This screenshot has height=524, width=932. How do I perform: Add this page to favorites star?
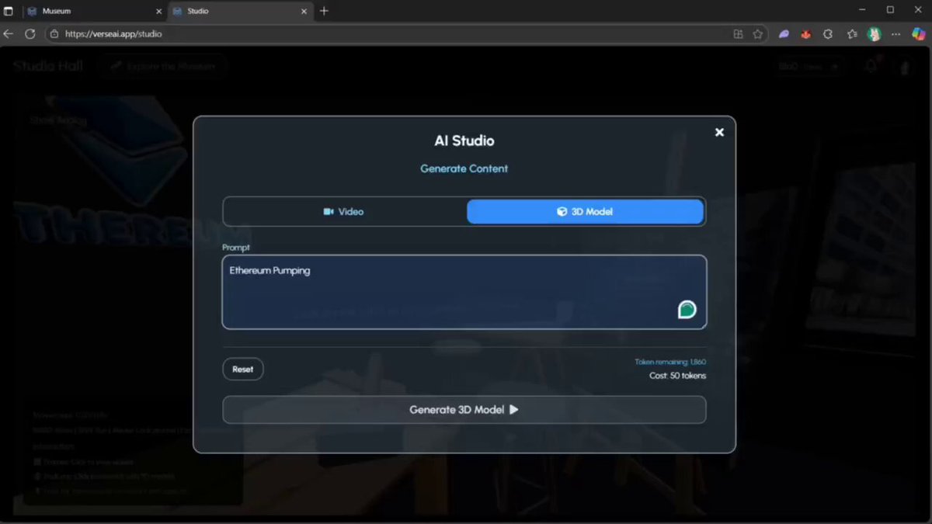tap(757, 34)
